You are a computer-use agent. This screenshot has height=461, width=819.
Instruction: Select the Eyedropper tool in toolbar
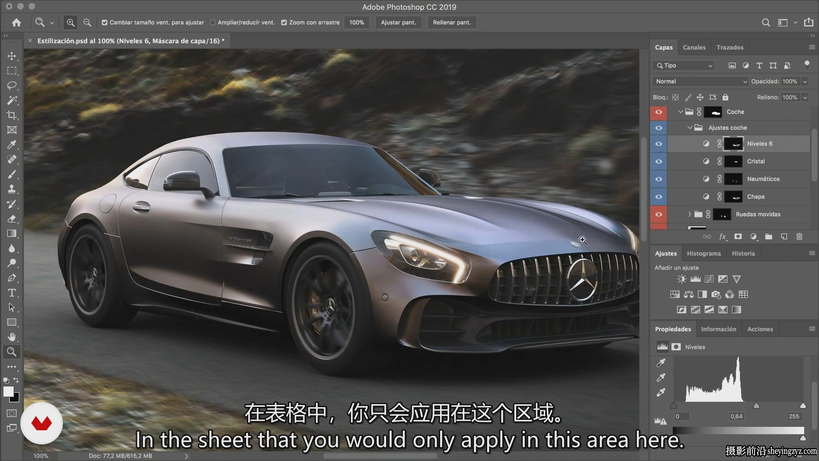coord(12,145)
